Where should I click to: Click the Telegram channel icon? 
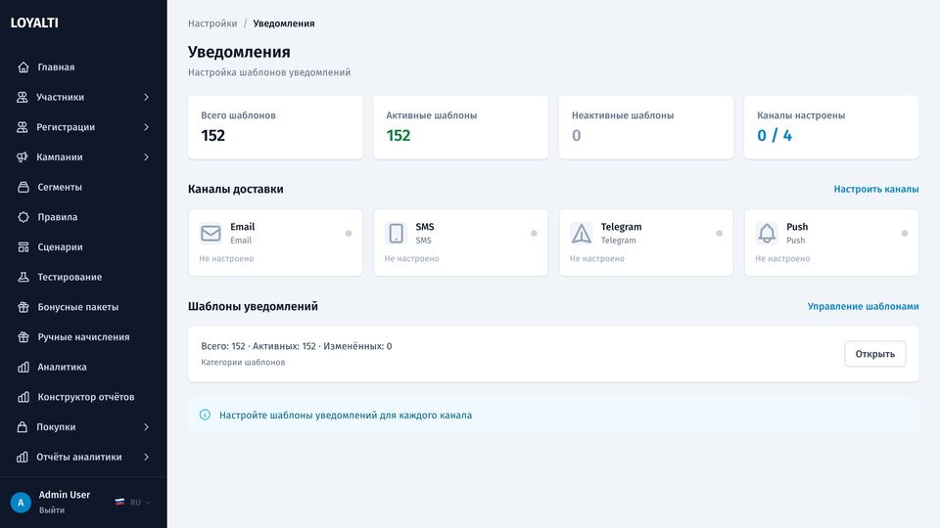581,233
